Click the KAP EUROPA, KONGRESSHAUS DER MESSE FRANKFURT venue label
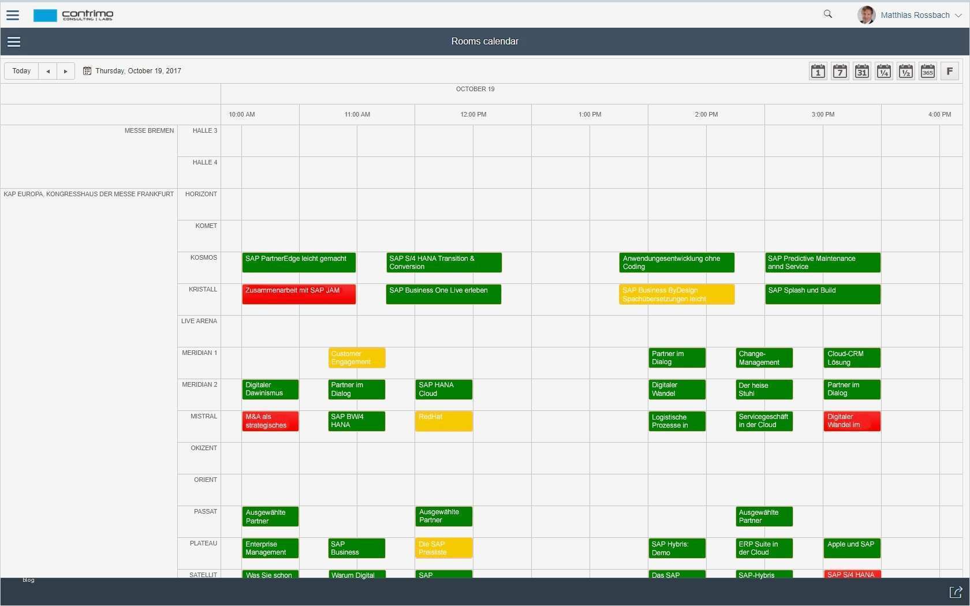 [x=89, y=194]
